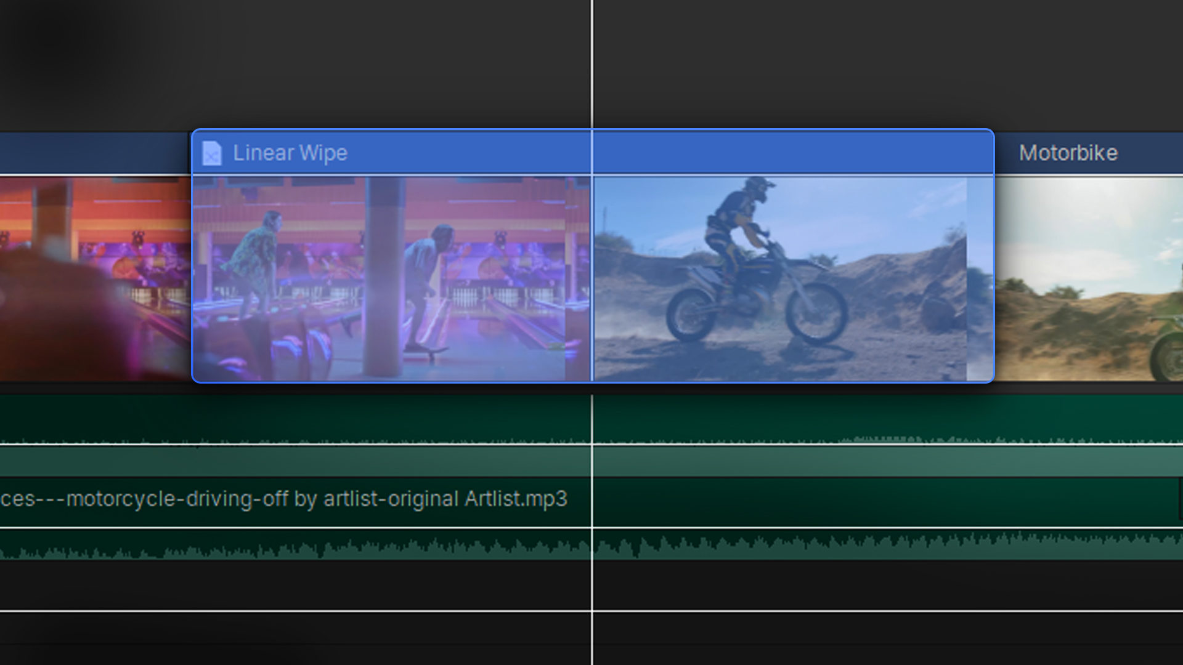
Task: Click the audio waveform beneath the Artlist.mp3 label
Action: point(591,546)
